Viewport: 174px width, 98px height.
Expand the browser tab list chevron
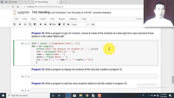(x=66, y=2)
